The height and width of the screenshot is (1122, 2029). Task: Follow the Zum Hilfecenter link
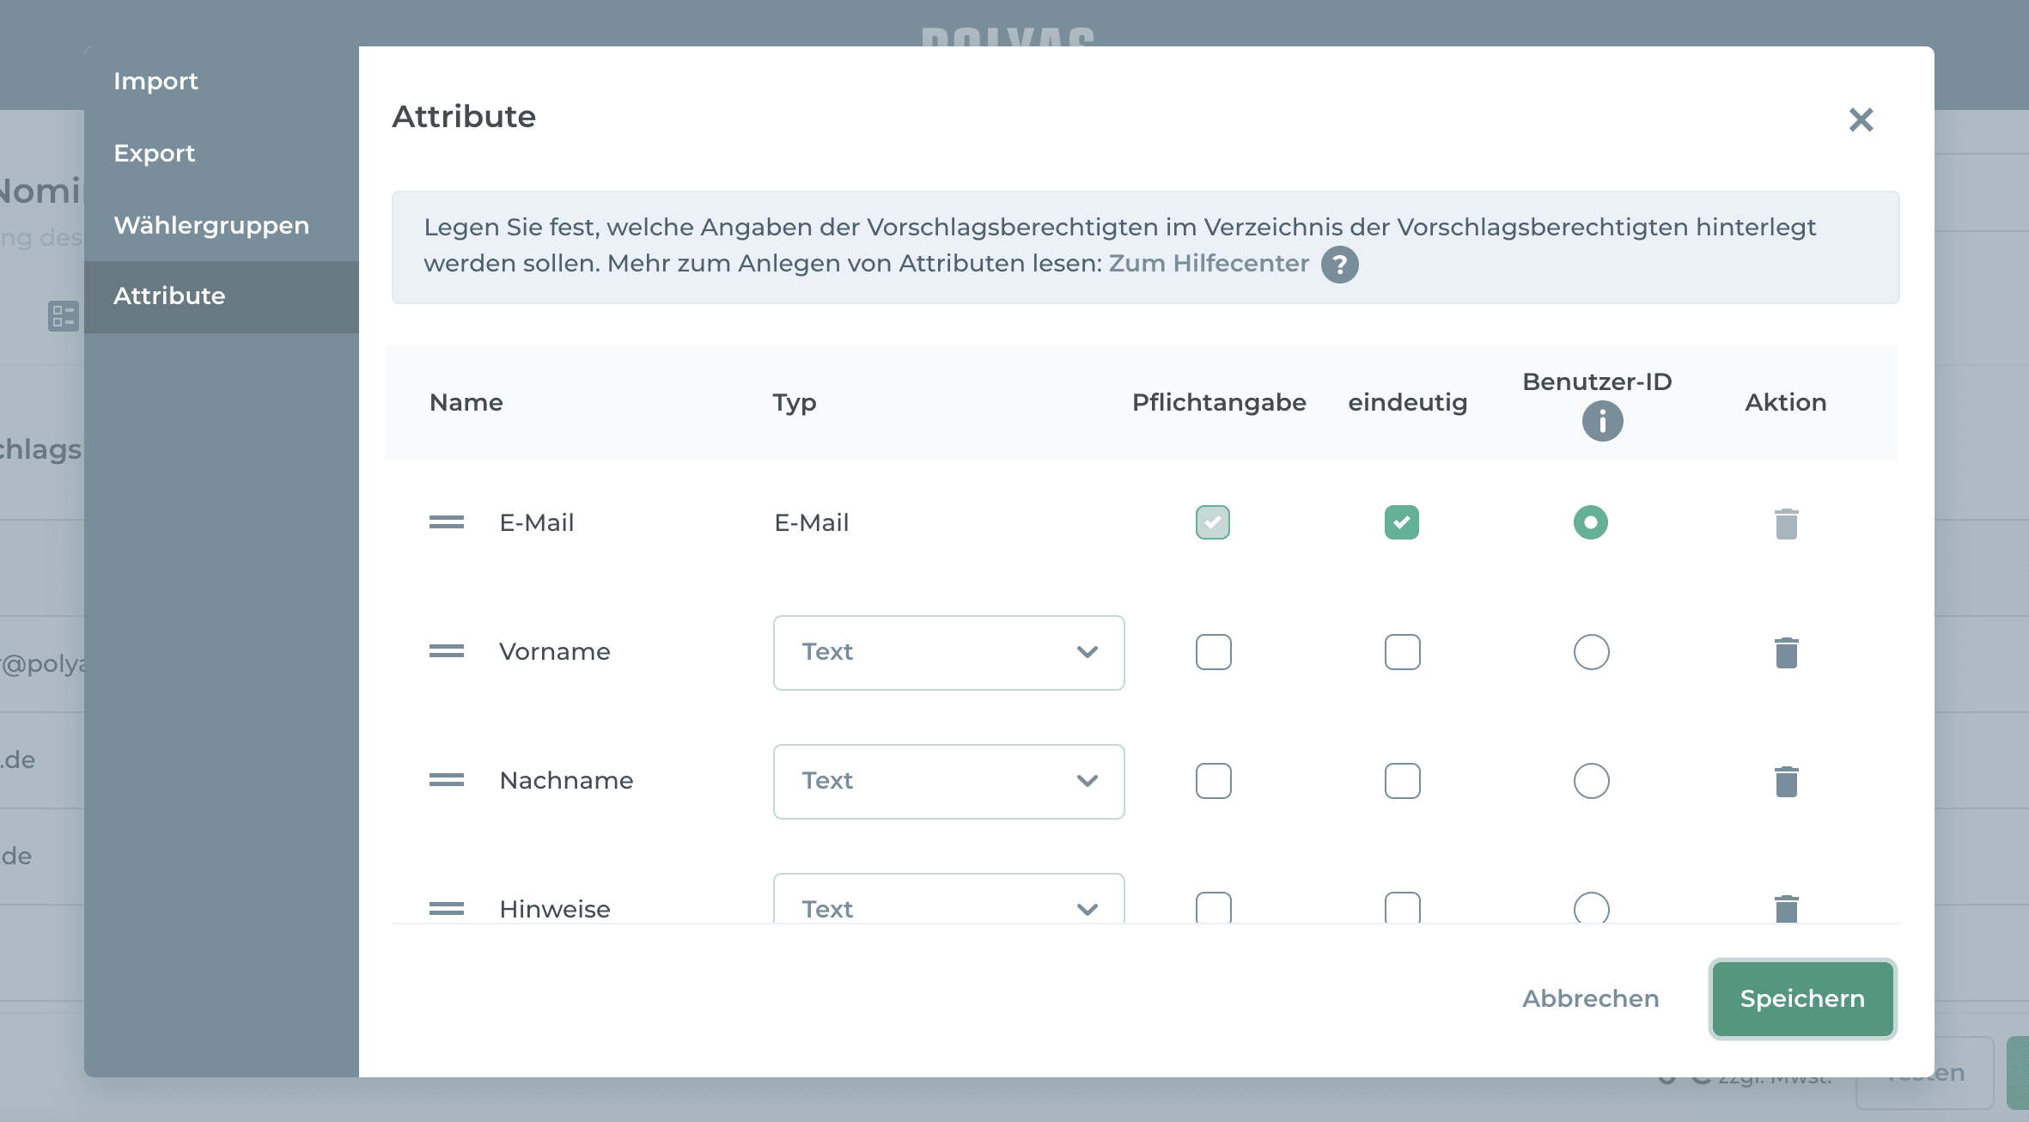pyautogui.click(x=1209, y=263)
